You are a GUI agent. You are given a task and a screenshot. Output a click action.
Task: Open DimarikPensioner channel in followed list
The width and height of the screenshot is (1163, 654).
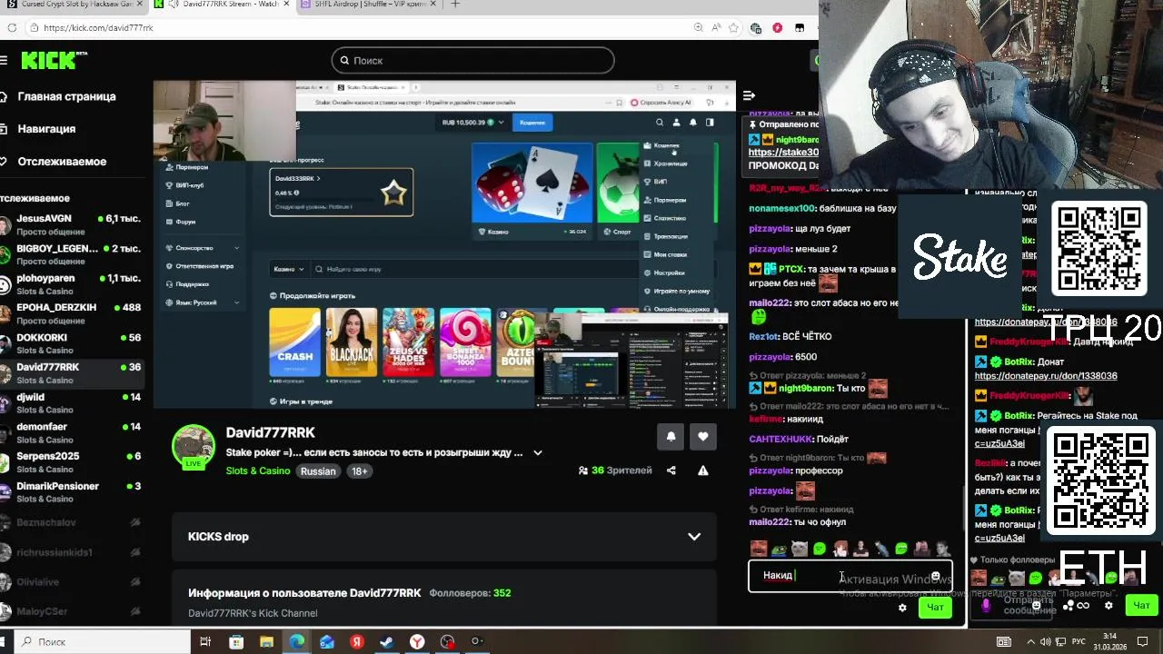tap(73, 492)
